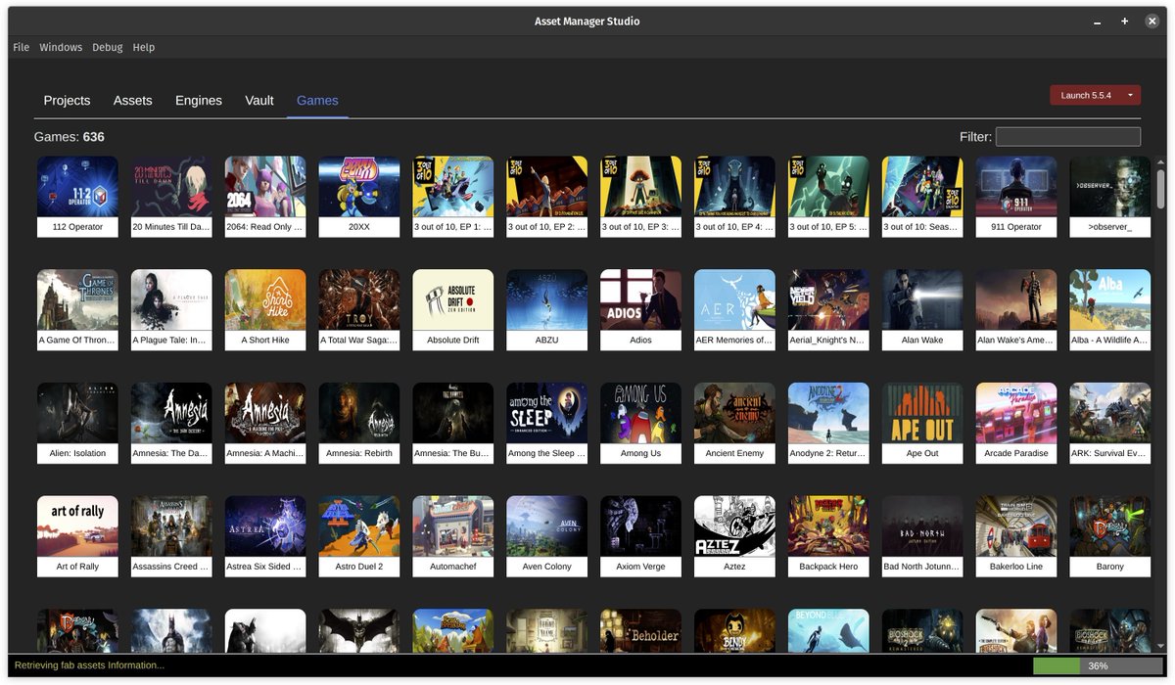Select the Alan Wake game cover
1175x685 pixels.
[x=922, y=299]
